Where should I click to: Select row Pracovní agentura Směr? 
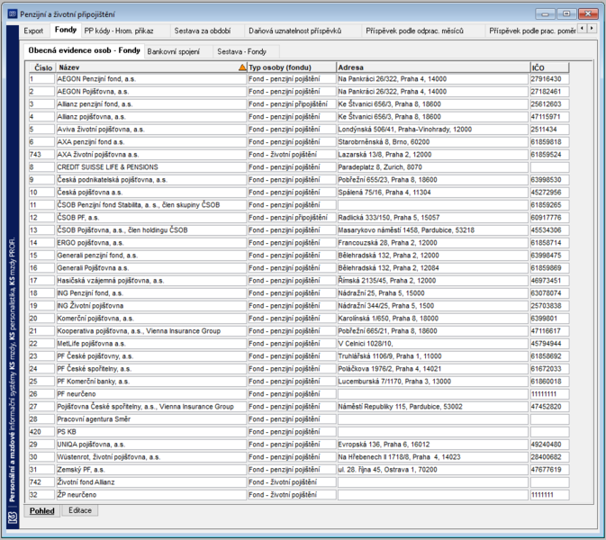pos(299,419)
